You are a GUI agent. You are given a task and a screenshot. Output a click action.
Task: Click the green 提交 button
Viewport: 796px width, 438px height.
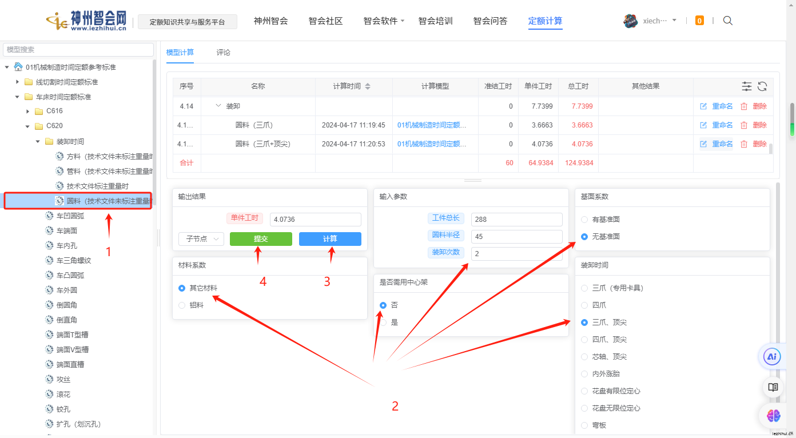[261, 239]
